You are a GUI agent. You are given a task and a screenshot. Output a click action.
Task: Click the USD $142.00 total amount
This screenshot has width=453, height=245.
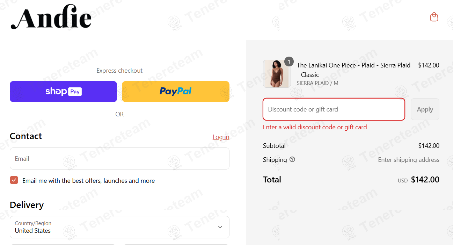click(x=418, y=180)
